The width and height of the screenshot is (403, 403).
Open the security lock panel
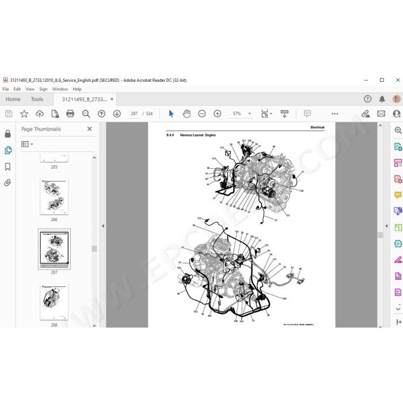click(7, 134)
